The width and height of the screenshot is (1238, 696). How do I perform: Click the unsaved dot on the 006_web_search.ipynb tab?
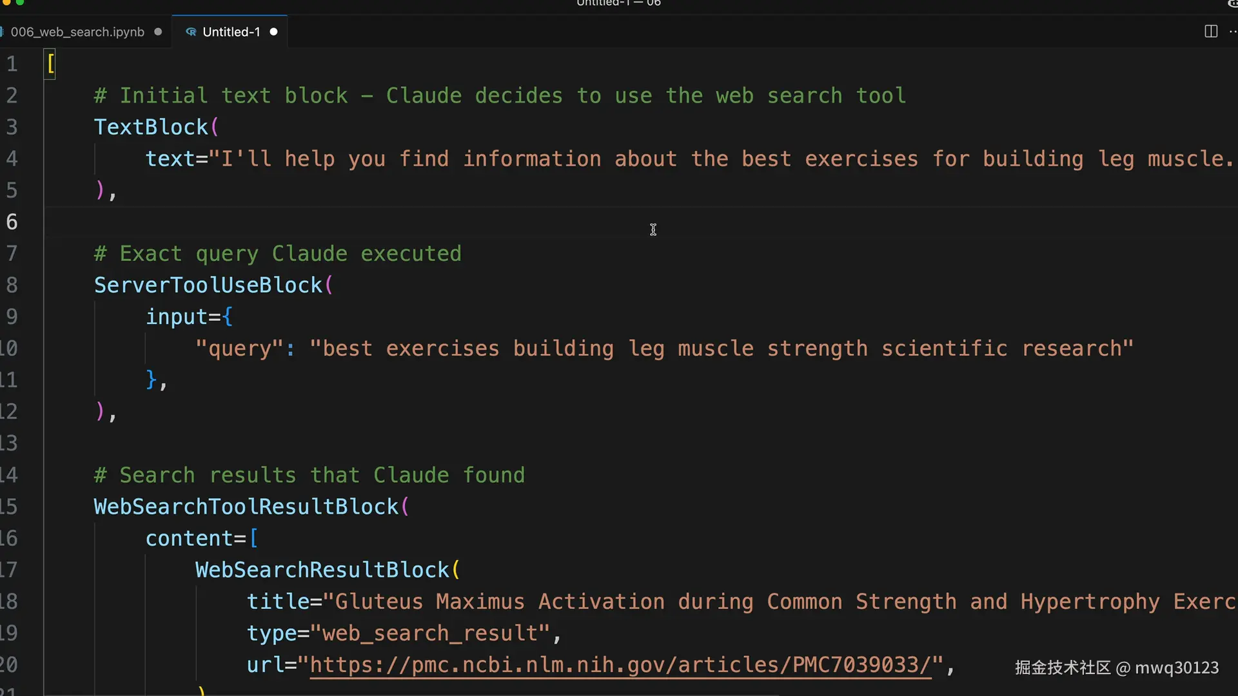point(158,32)
